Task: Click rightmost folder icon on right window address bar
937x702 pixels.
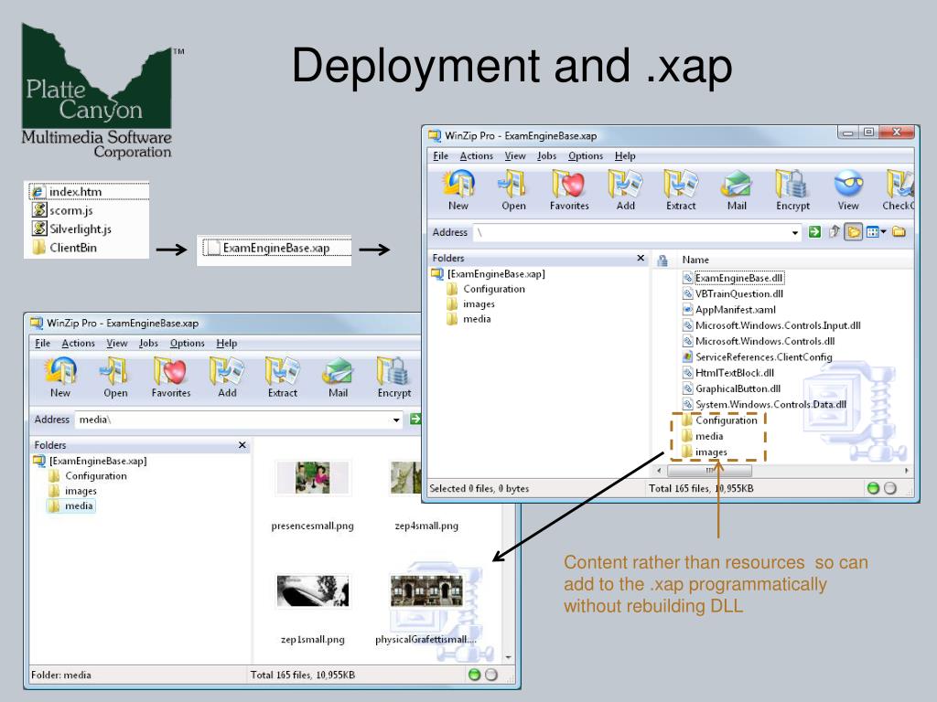Action: (x=899, y=231)
